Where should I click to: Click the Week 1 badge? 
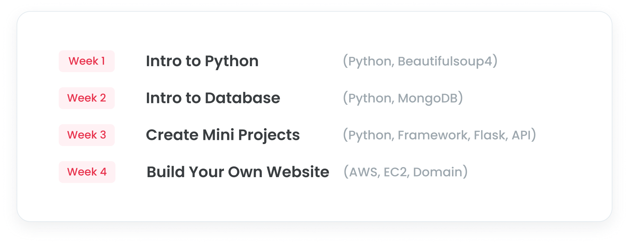coord(86,61)
